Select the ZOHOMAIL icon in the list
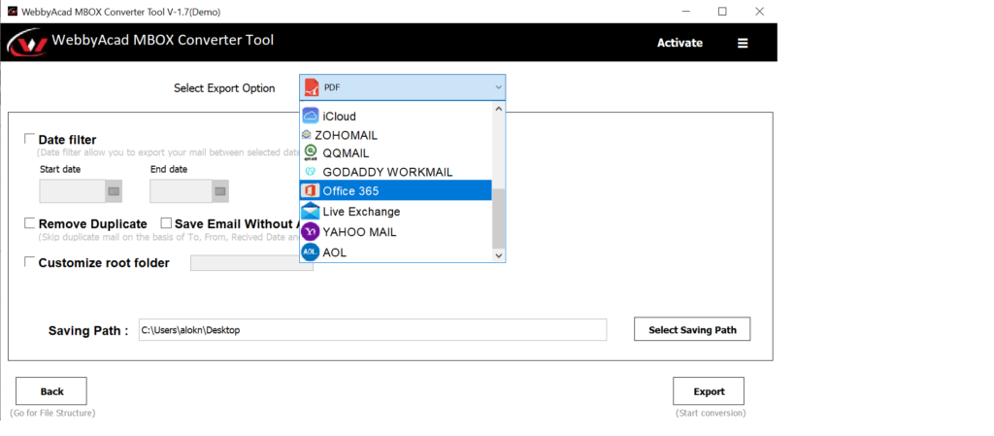 coord(307,135)
